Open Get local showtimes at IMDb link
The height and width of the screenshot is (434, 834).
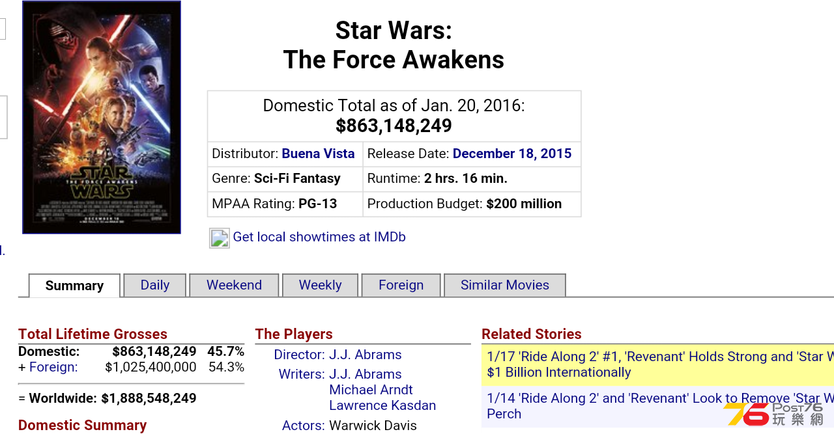pyautogui.click(x=319, y=237)
